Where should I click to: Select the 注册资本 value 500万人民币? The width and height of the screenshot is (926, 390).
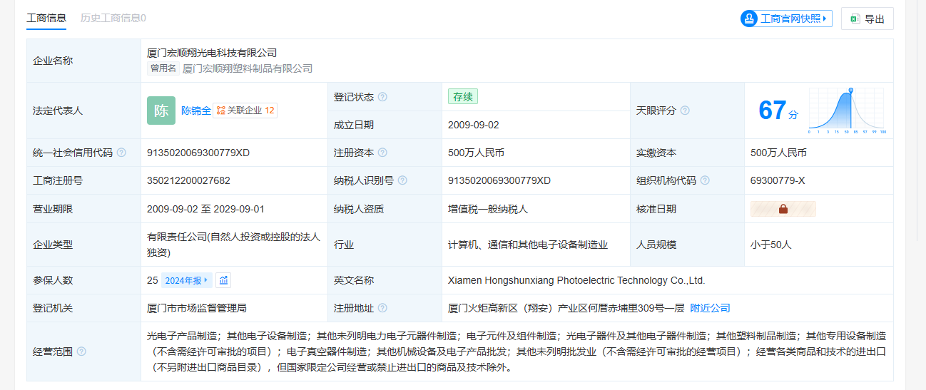point(476,153)
